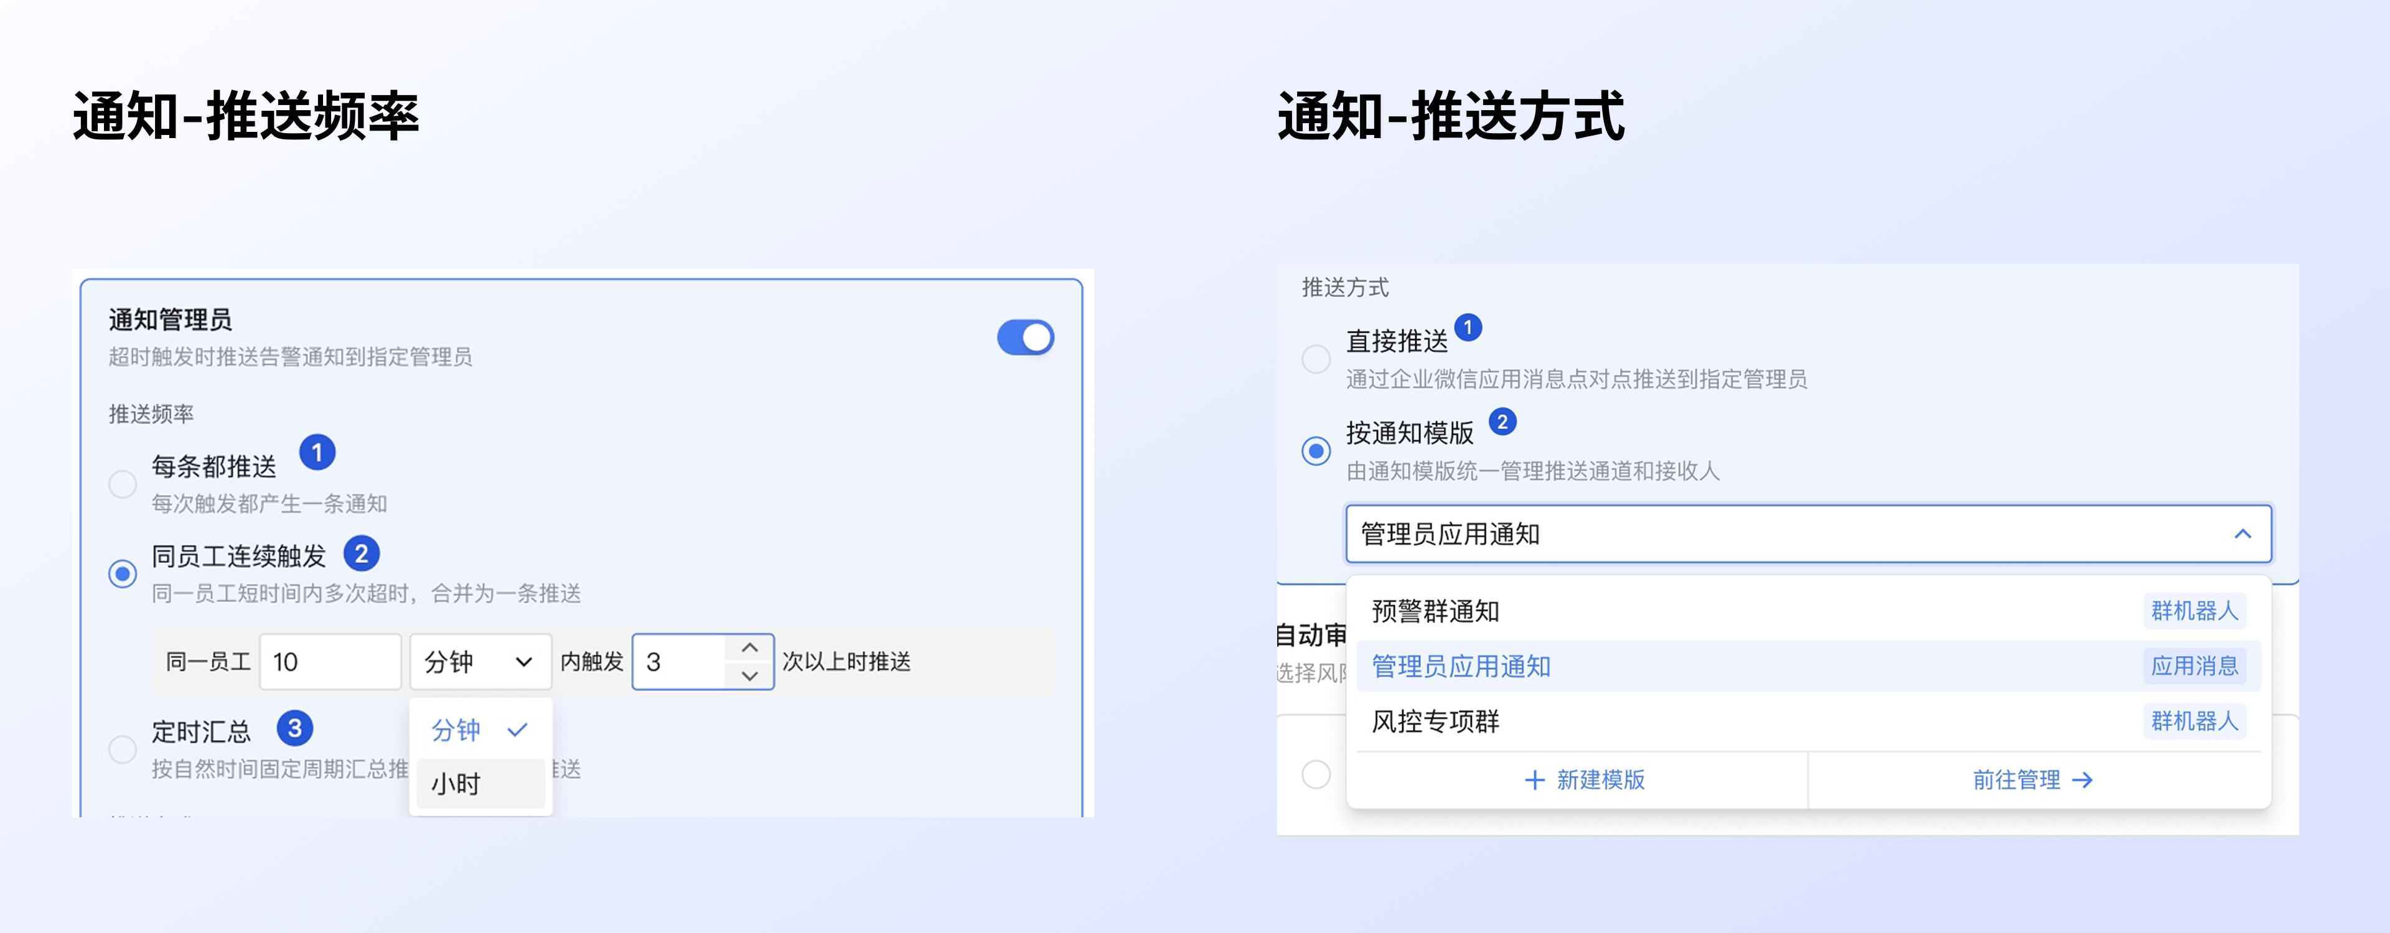Viewport: 2390px width, 933px height.
Task: Click description 每次触发都产生一条通知
Action: point(269,504)
